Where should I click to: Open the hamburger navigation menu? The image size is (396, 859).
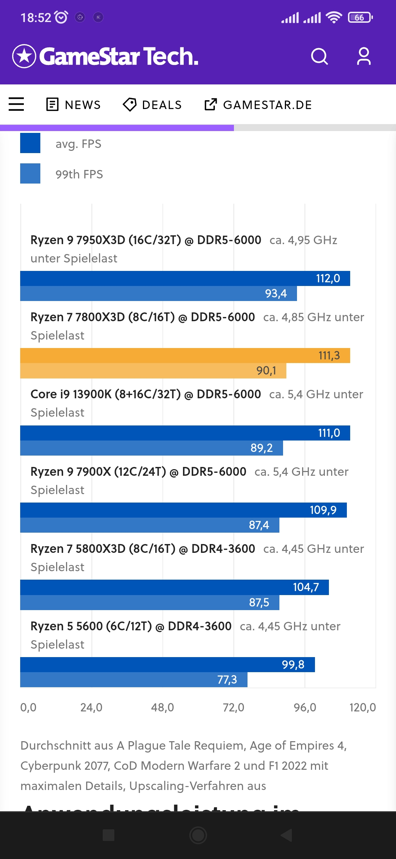(x=16, y=104)
